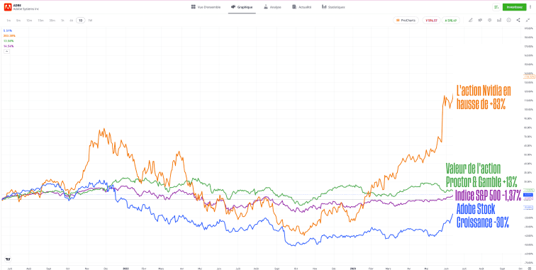Select the 1m interval
Viewport: 536px width, 270px height.
[x=9, y=21]
